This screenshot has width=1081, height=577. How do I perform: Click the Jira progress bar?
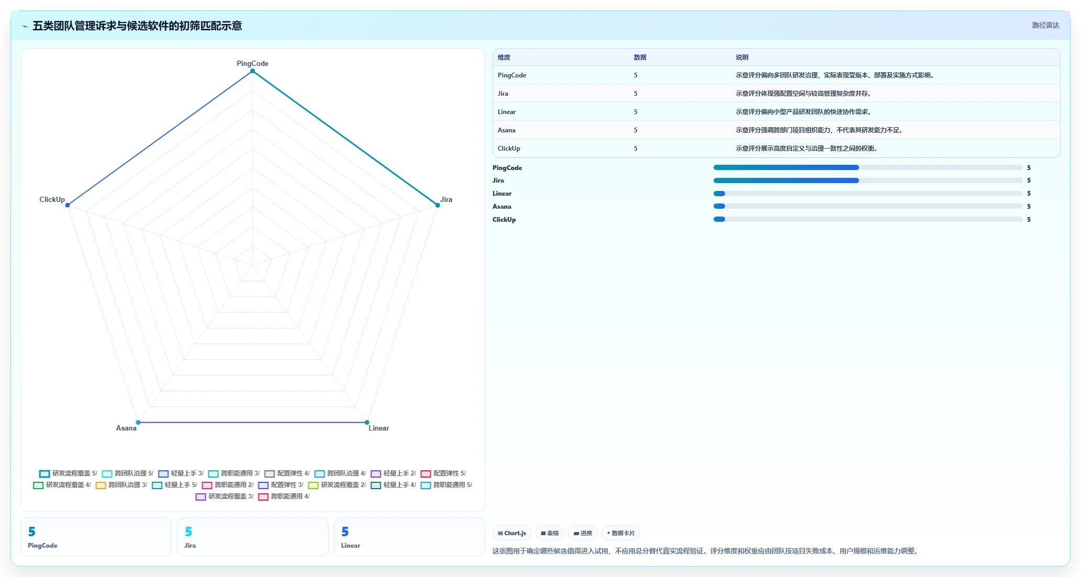click(868, 180)
